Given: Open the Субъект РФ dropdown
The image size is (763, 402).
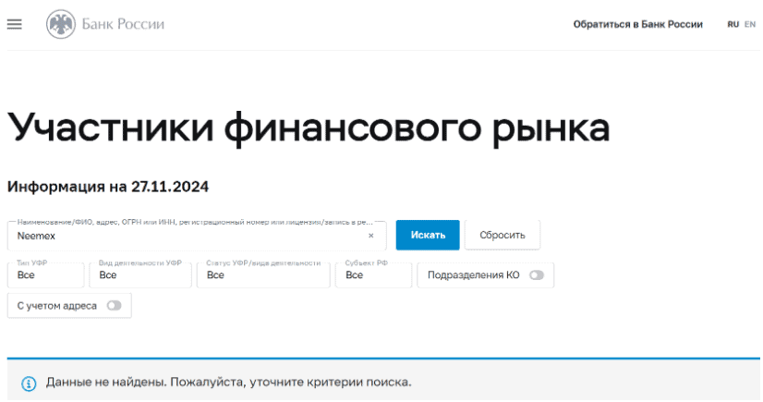Looking at the screenshot, I should [x=373, y=275].
